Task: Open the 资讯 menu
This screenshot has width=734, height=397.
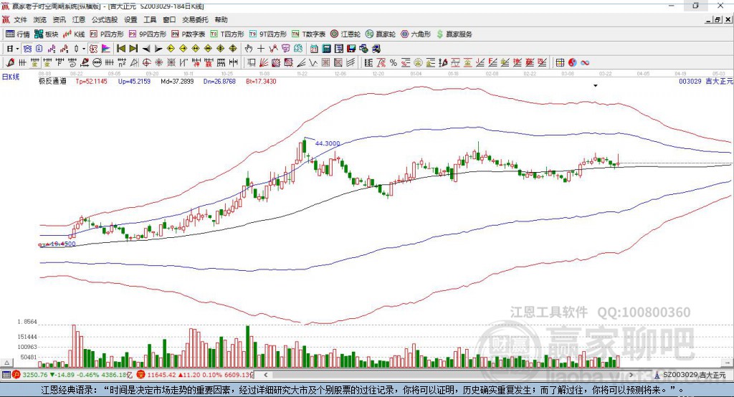Action: tap(59, 19)
